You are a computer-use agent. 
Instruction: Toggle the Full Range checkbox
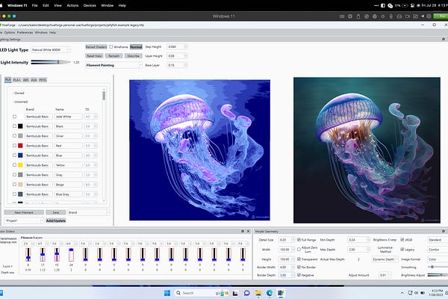click(x=300, y=239)
